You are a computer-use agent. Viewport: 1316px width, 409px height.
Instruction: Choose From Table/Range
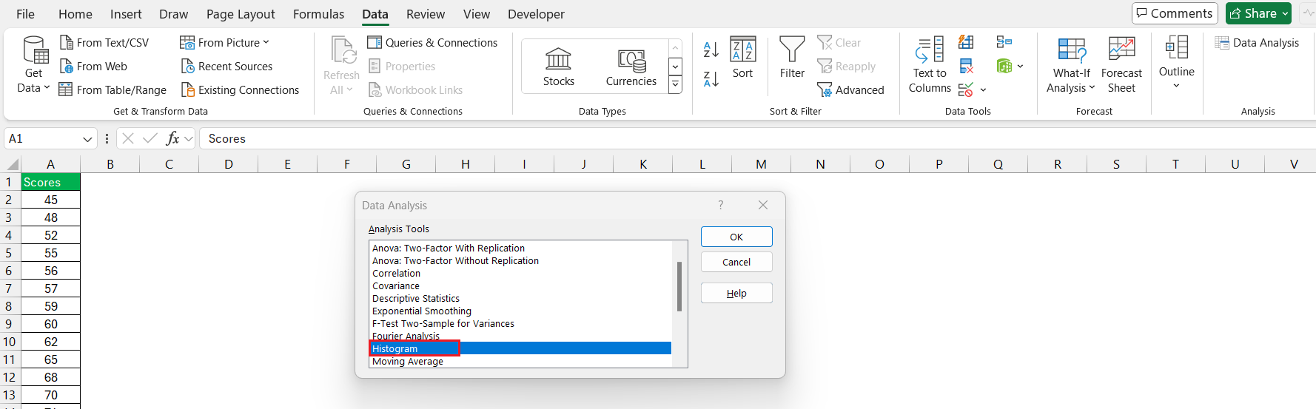(113, 90)
